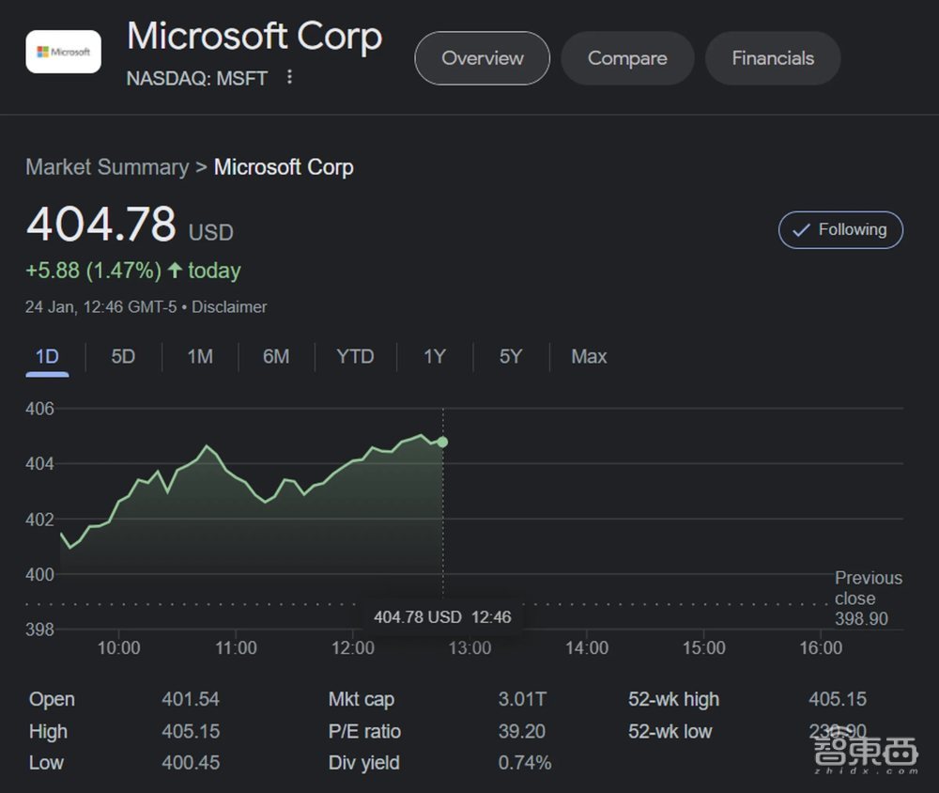Select the 5D time range

pos(123,357)
